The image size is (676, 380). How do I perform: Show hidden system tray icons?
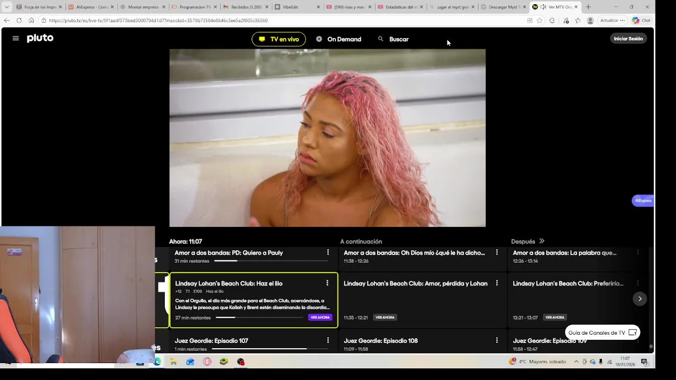pyautogui.click(x=576, y=362)
